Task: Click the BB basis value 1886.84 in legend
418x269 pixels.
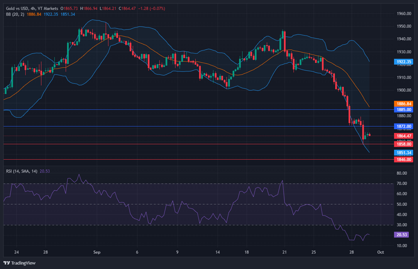Action: click(34, 14)
